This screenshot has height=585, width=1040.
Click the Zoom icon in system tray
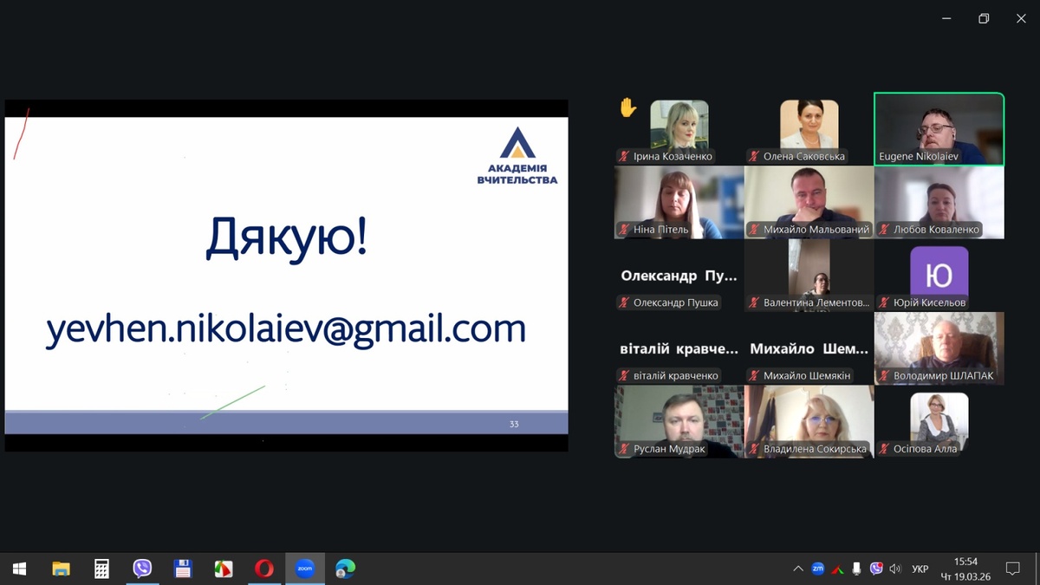pos(817,569)
